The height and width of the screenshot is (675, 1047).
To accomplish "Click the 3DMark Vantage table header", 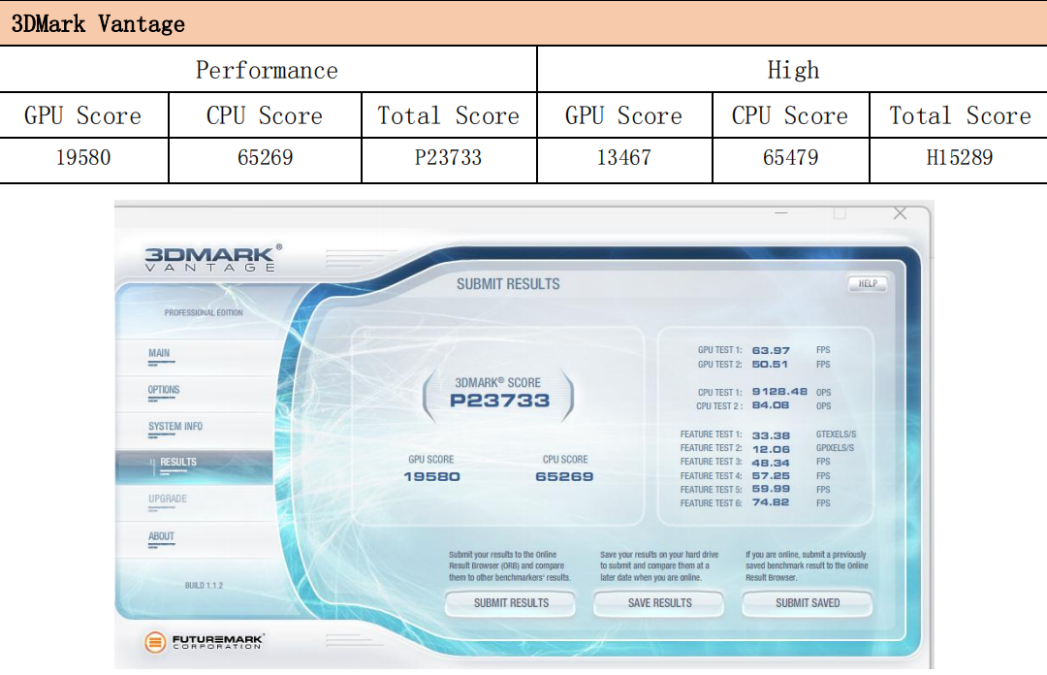I will point(97,23).
